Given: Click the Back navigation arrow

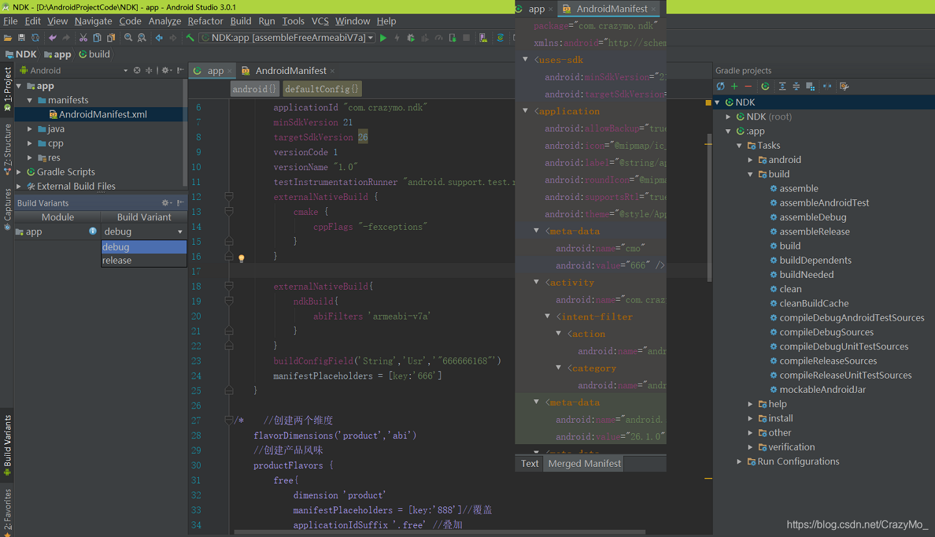Looking at the screenshot, I should tap(159, 38).
